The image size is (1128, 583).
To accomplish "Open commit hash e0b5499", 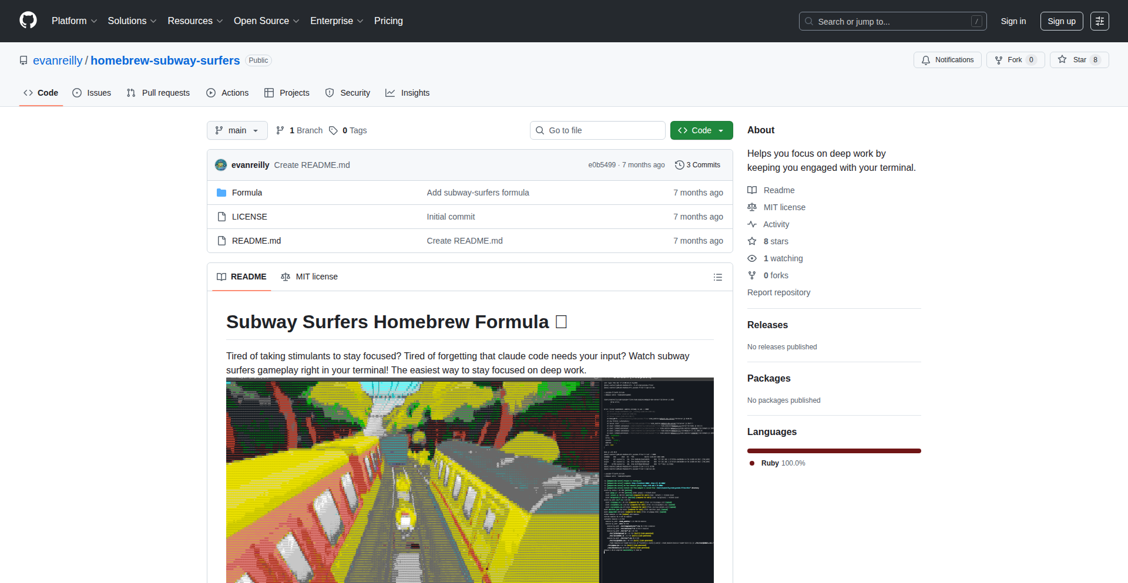I will (602, 165).
